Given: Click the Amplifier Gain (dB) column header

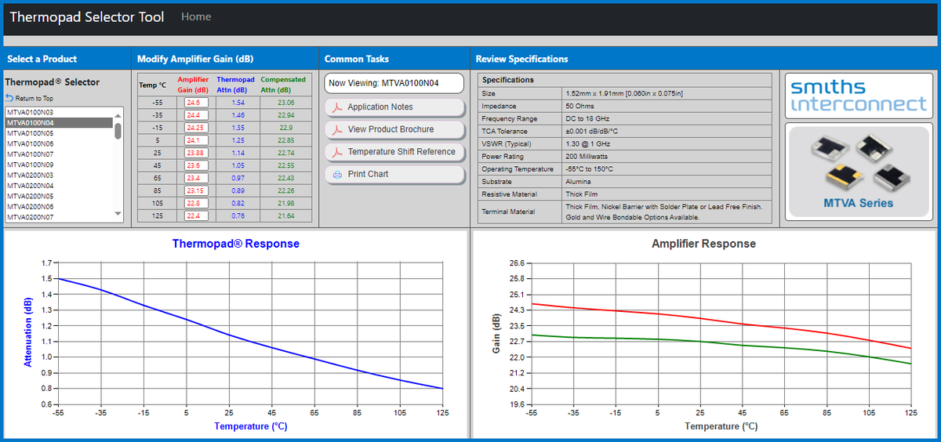Looking at the screenshot, I should [x=193, y=85].
